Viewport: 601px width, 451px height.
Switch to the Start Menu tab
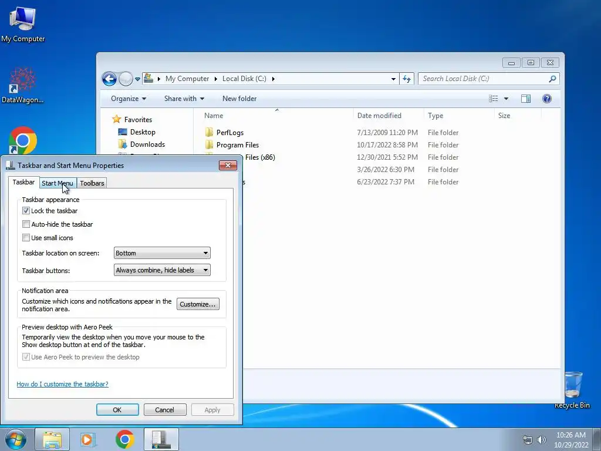click(x=58, y=183)
